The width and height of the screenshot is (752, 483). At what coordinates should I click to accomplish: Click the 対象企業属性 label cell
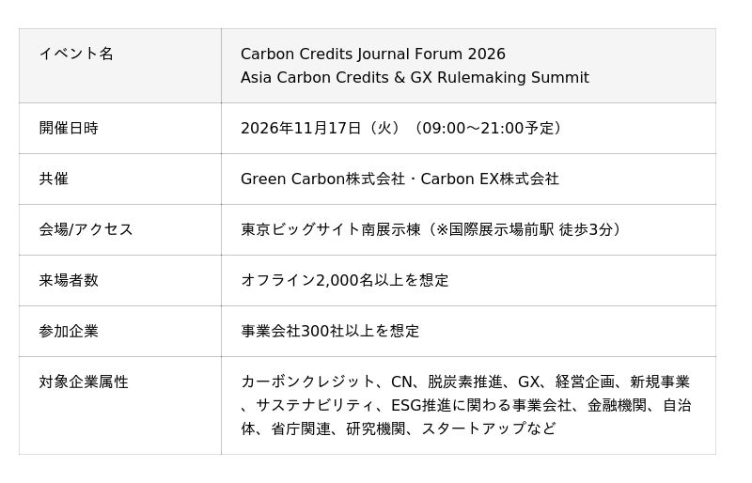[120, 406]
